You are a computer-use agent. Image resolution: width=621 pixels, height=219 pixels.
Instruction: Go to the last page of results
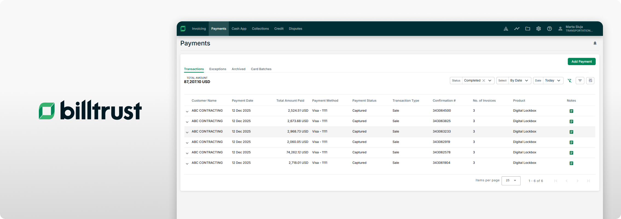point(588,181)
